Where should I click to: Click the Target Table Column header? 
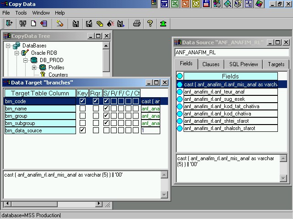point(40,93)
